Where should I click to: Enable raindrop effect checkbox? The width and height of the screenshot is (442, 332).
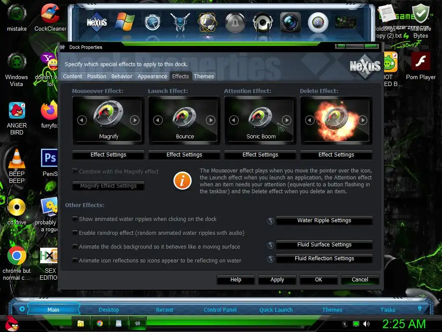(75, 232)
